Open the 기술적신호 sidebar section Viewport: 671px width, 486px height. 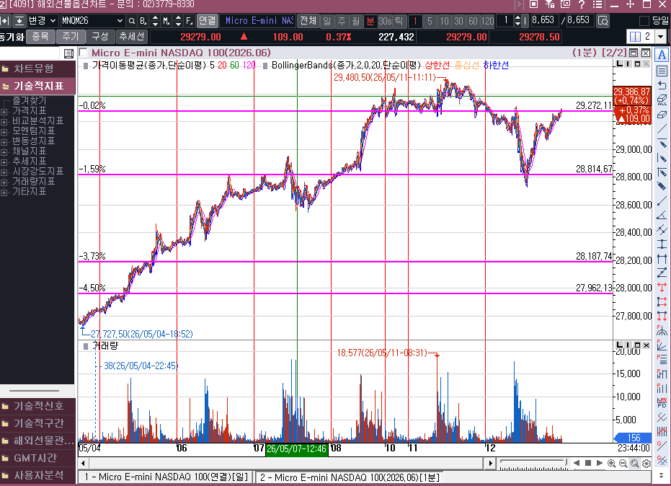coord(37,405)
